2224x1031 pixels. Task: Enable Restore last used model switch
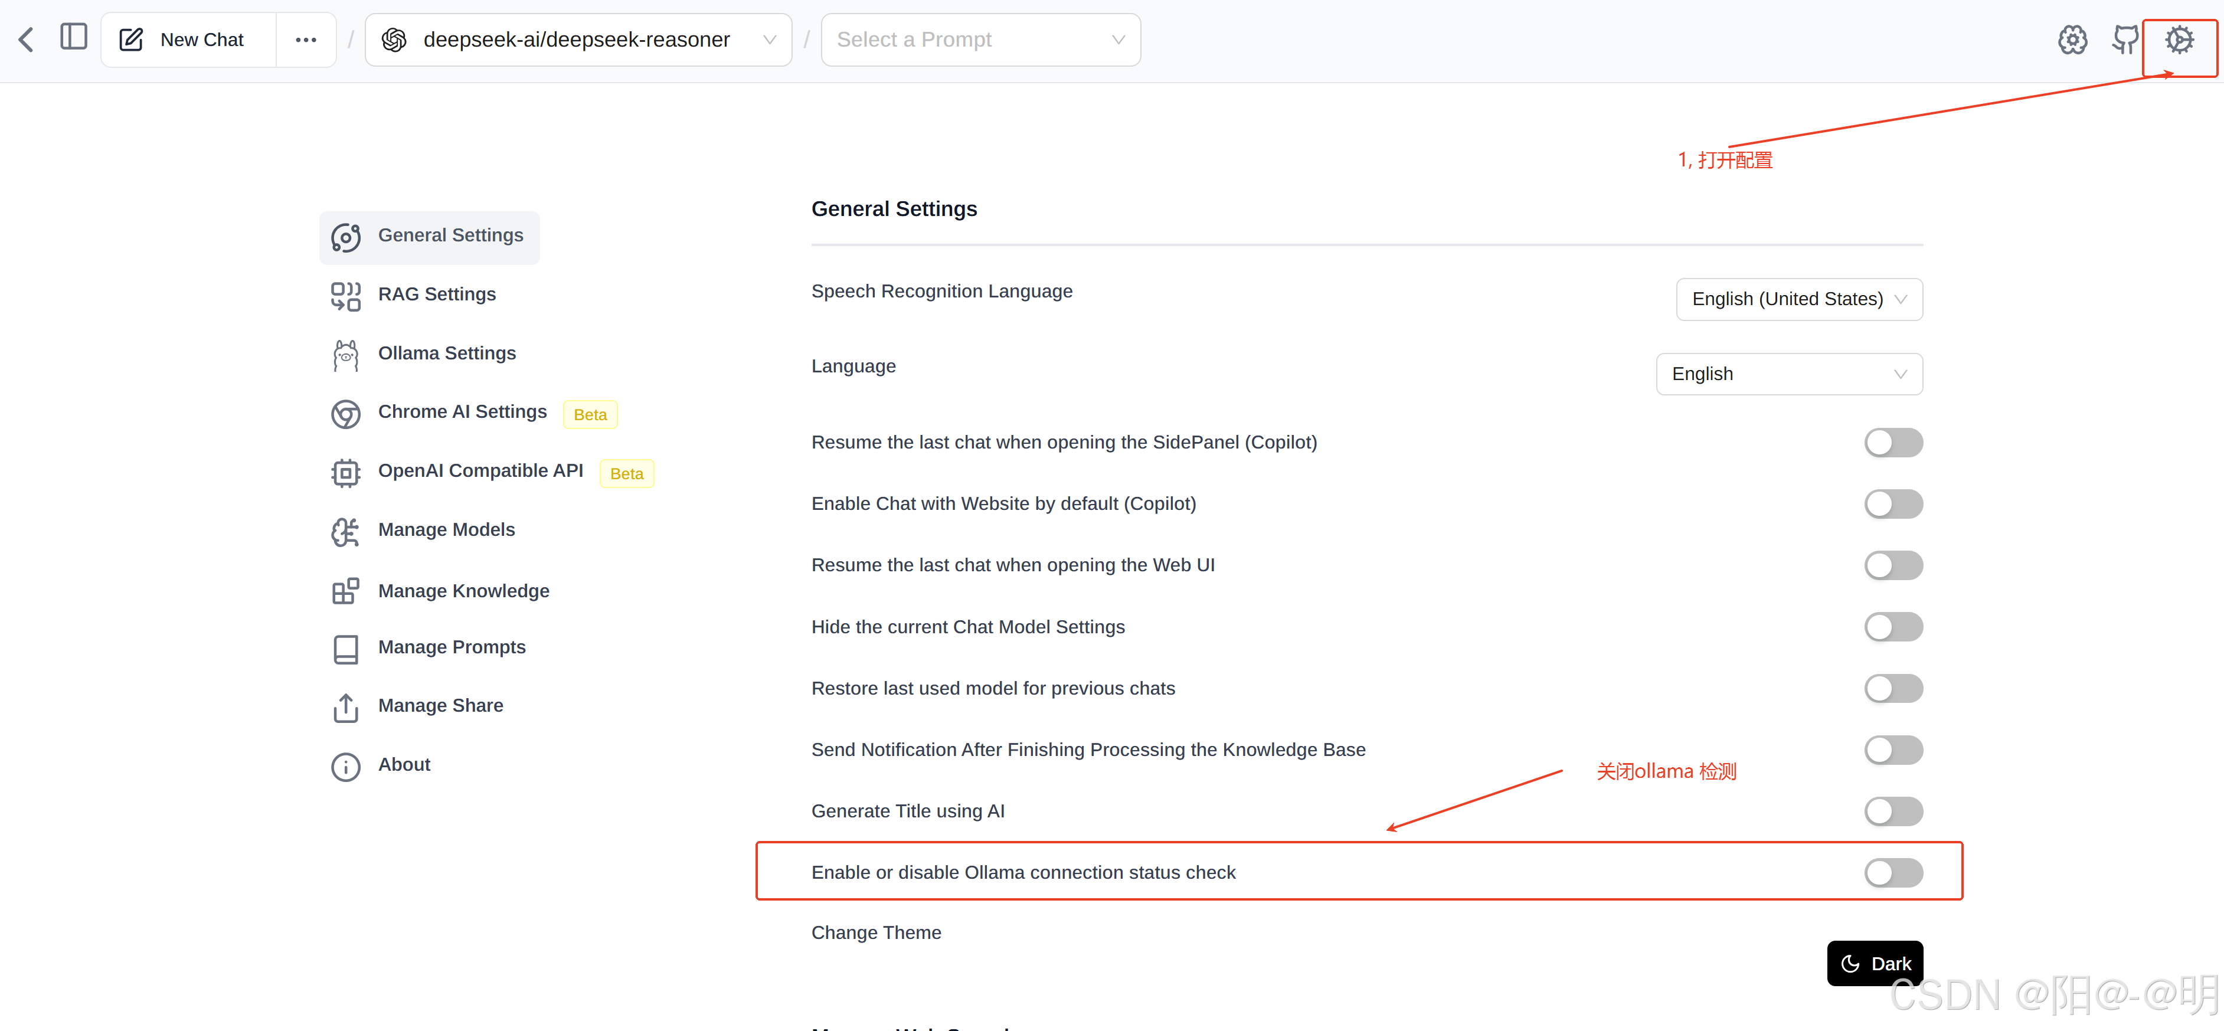coord(1892,688)
